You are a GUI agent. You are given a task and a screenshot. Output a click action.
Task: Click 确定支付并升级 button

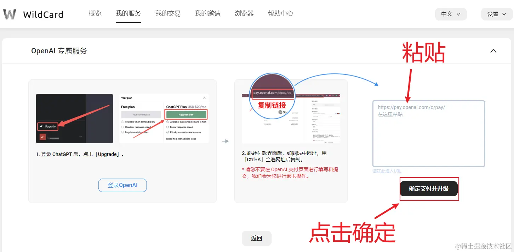pos(429,188)
